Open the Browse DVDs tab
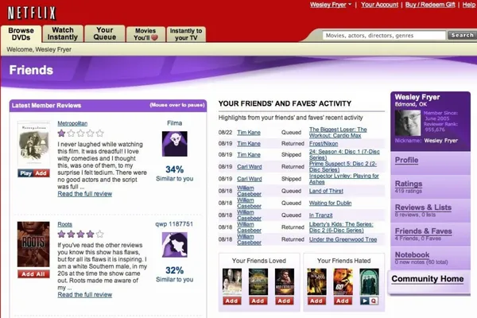 (x=21, y=33)
